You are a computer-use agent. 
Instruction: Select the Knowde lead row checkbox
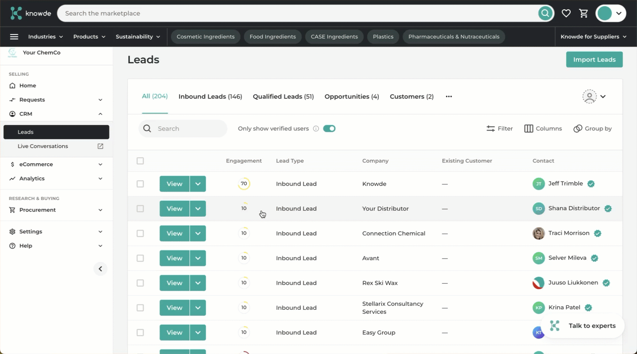(x=140, y=184)
